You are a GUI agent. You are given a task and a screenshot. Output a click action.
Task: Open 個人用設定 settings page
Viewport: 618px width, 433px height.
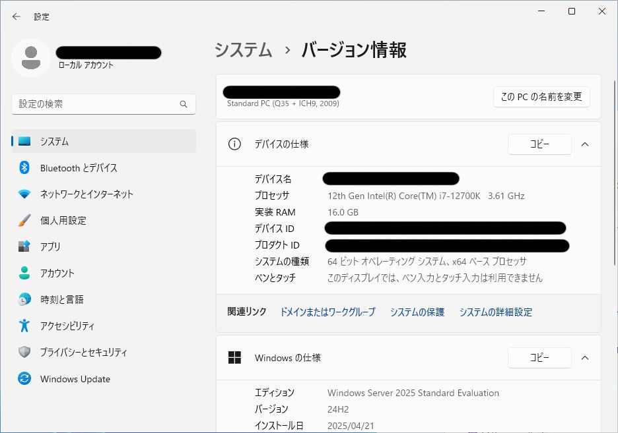(x=104, y=220)
